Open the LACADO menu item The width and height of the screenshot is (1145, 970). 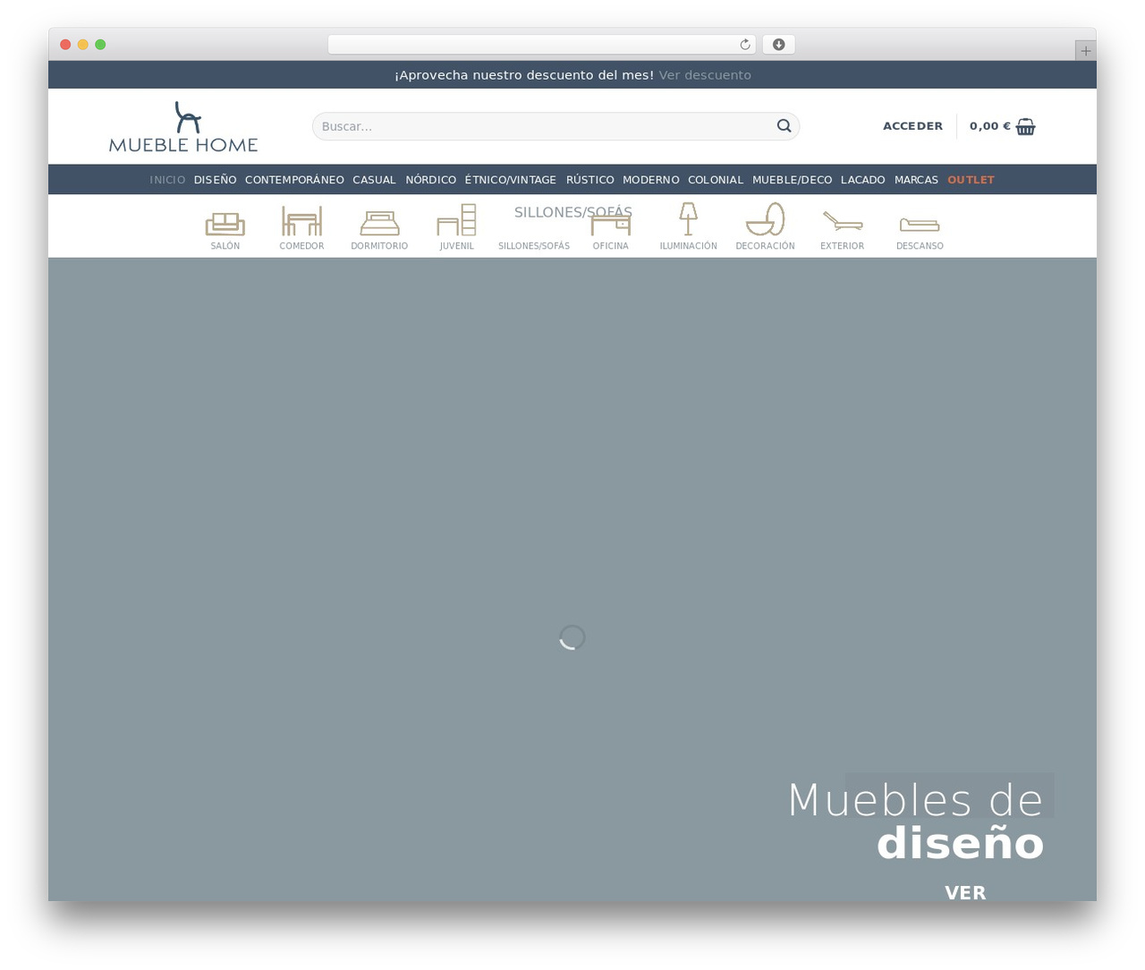862,180
